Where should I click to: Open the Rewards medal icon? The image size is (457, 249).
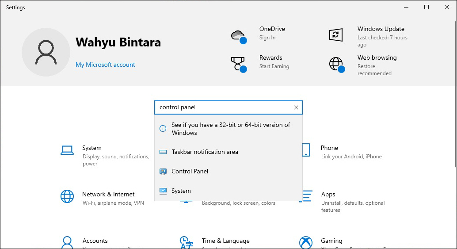[239, 65]
